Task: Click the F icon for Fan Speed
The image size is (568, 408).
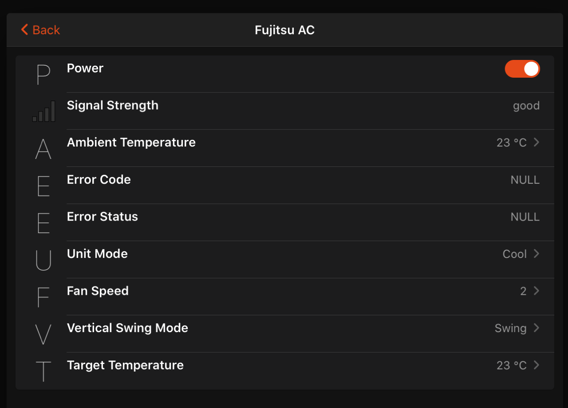Action: [x=43, y=297]
